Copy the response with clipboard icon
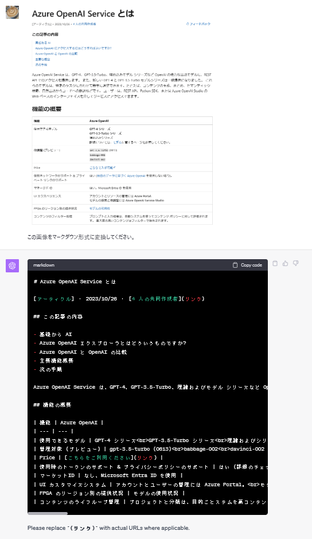The width and height of the screenshot is (312, 539). point(275,263)
